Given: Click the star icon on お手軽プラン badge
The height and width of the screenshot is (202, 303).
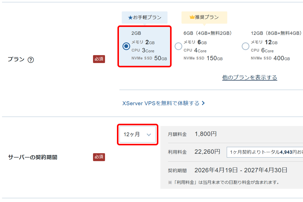Looking at the screenshot, I should click(130, 18).
